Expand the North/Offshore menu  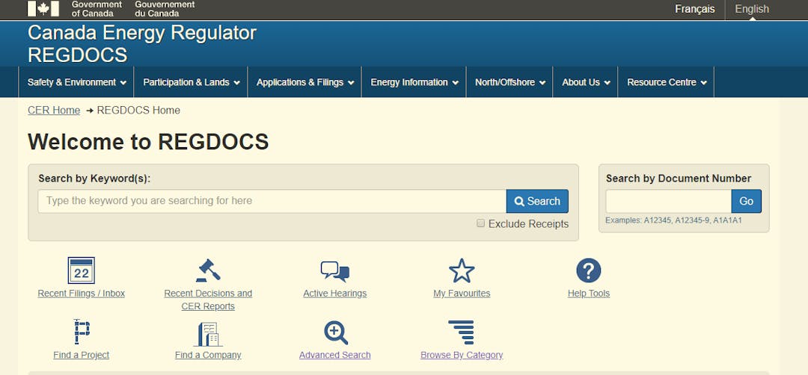pos(509,82)
